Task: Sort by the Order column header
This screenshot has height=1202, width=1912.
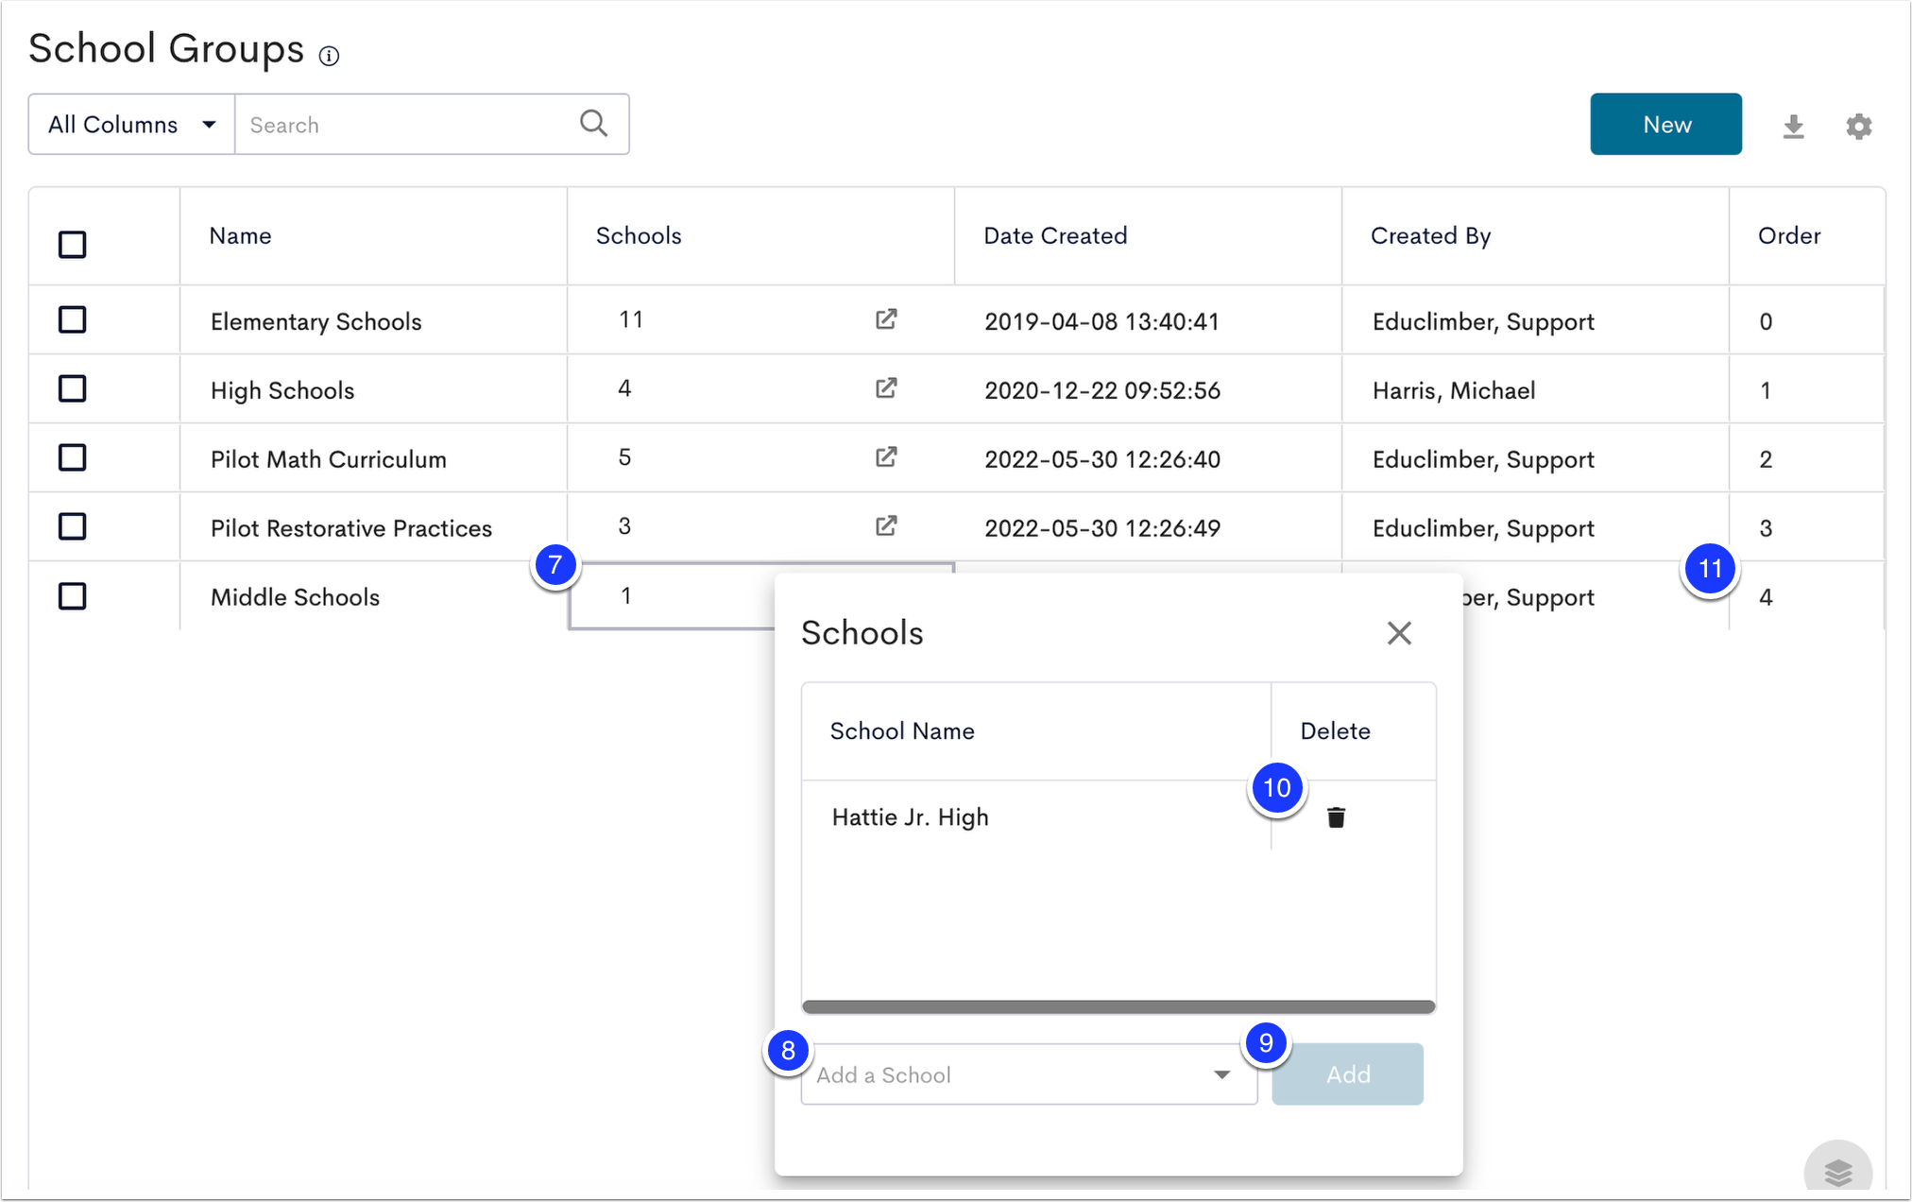Action: 1807,236
